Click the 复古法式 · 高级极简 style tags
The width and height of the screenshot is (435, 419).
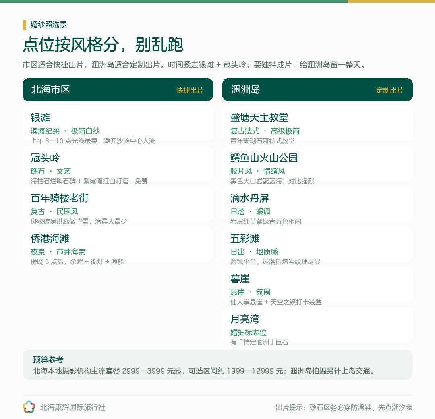coord(265,131)
